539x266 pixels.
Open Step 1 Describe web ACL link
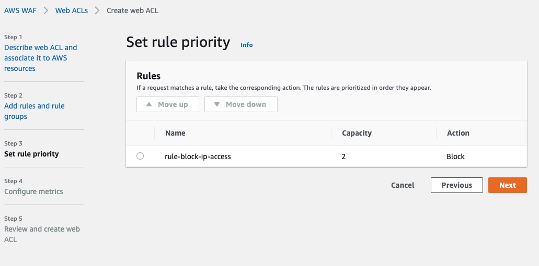(40, 58)
